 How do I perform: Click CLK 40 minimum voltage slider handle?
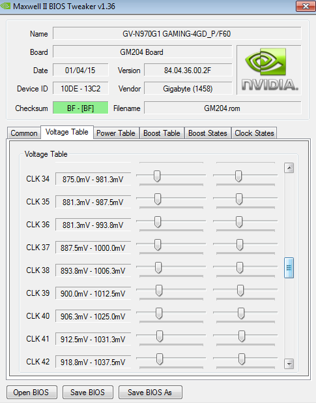[159, 314]
